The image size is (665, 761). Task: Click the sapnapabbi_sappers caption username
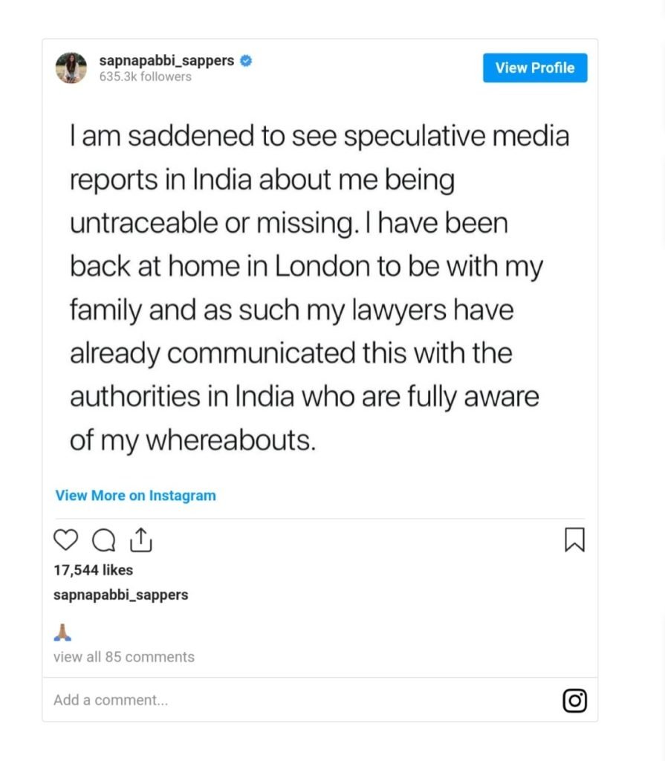(x=120, y=595)
